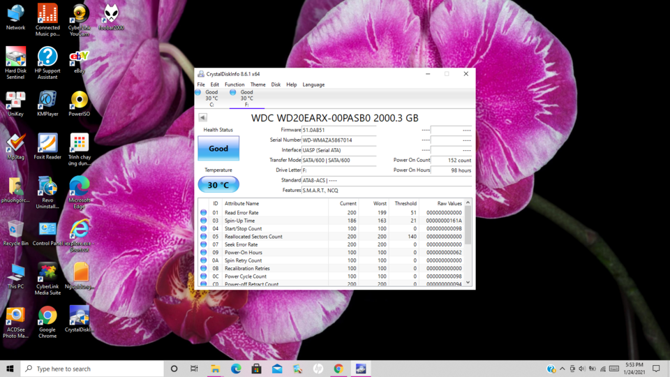Open Google Chrome from the taskbar
Screen dimensions: 670x377
click(x=338, y=369)
